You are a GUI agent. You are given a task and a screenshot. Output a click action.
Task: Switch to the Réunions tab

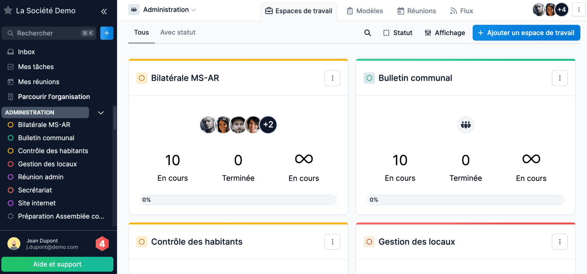[x=416, y=11]
